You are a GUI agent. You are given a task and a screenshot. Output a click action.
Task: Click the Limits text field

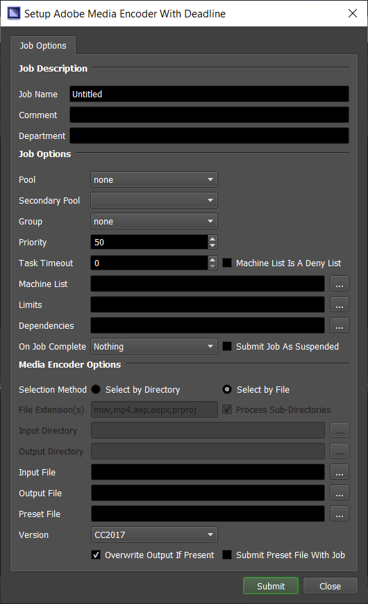coord(208,304)
